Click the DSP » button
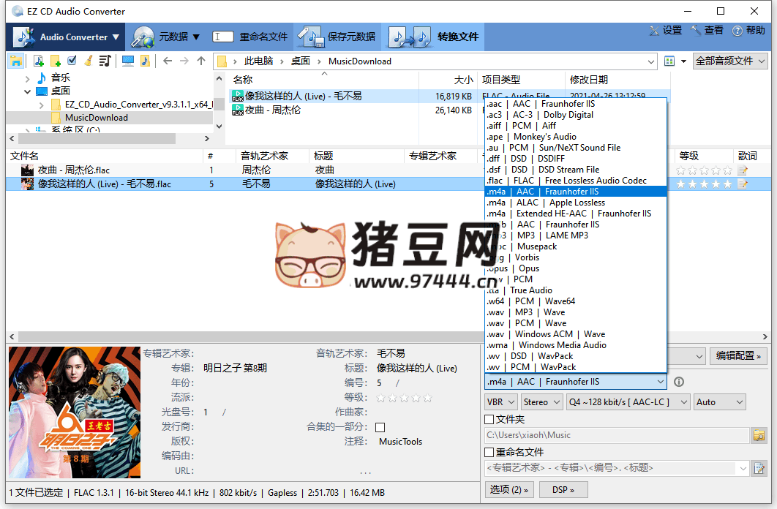Image resolution: width=777 pixels, height=509 pixels. tap(563, 489)
